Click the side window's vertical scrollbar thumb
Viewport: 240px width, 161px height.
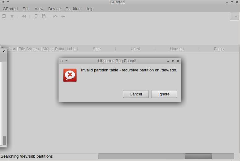click(x=4, y=140)
